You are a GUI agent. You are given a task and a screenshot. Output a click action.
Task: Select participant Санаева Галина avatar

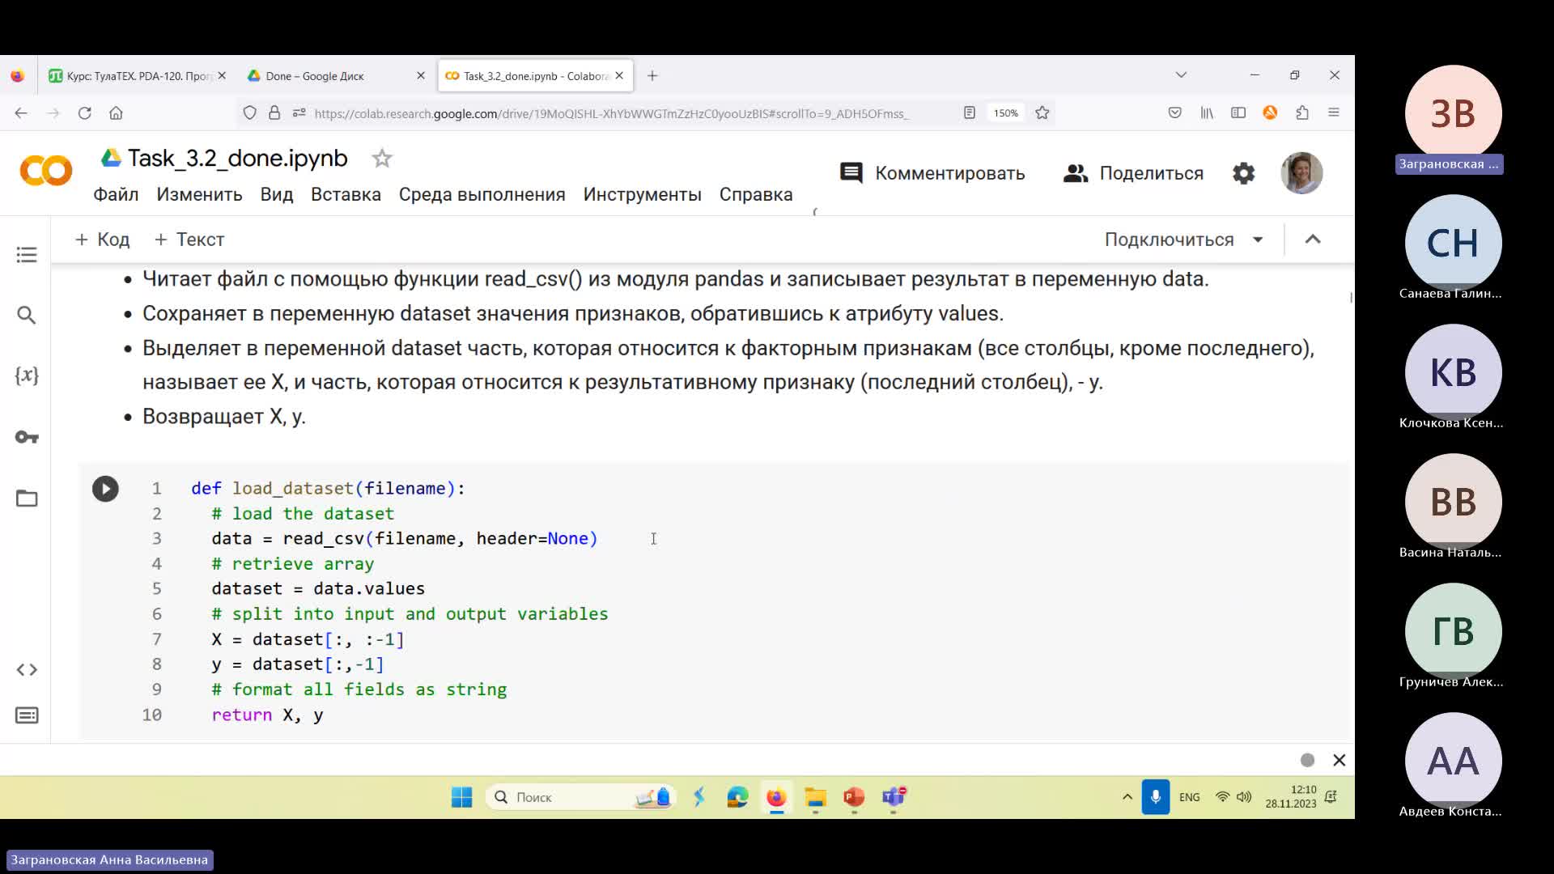coord(1453,243)
